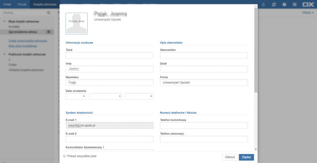Click the Odrzuć button
Image resolution: width=317 pixels, height=163 pixels.
click(230, 157)
